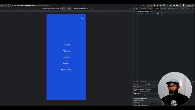Close the DevTools panel
The image size is (195, 110).
click(x=193, y=9)
